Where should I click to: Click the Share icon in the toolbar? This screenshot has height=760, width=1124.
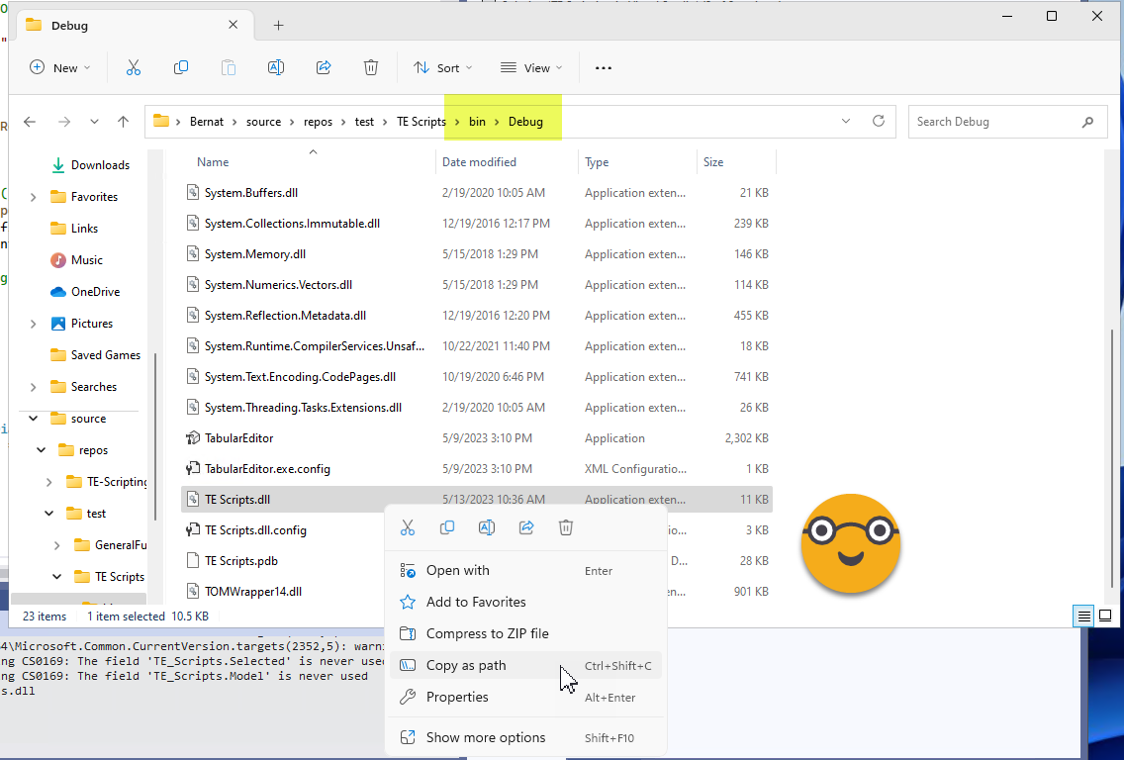click(x=324, y=67)
